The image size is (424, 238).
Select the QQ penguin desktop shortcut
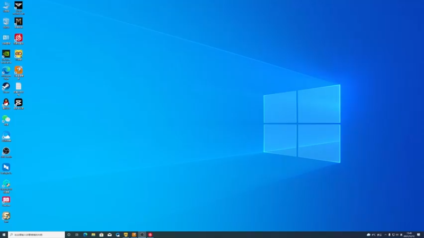click(6, 104)
